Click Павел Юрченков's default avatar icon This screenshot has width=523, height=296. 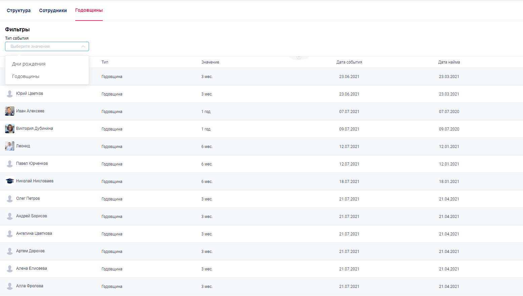coord(10,164)
